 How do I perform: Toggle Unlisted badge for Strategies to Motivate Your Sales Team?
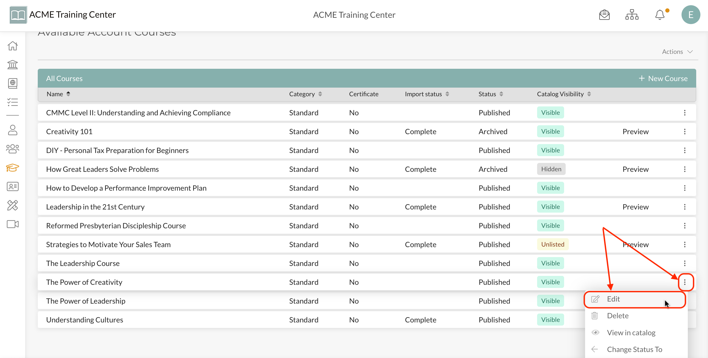553,244
